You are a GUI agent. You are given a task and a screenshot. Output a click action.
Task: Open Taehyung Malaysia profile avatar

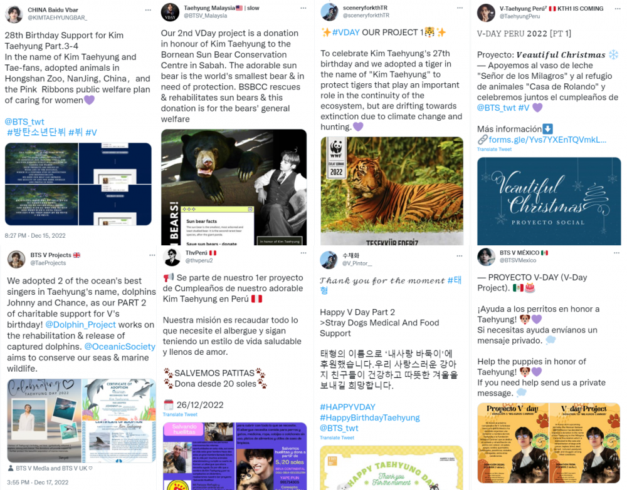(x=170, y=12)
